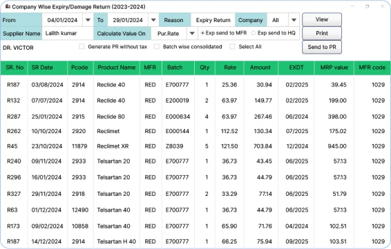Click the Qty column header
Screen dimensions: 391x249
point(204,68)
